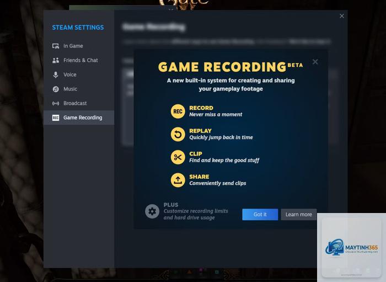386x282 pixels.
Task: Open the Broadcast settings section
Action: [79, 103]
